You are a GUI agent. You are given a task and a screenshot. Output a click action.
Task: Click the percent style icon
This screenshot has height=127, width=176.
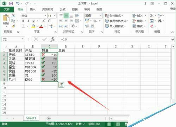pos(95,21)
